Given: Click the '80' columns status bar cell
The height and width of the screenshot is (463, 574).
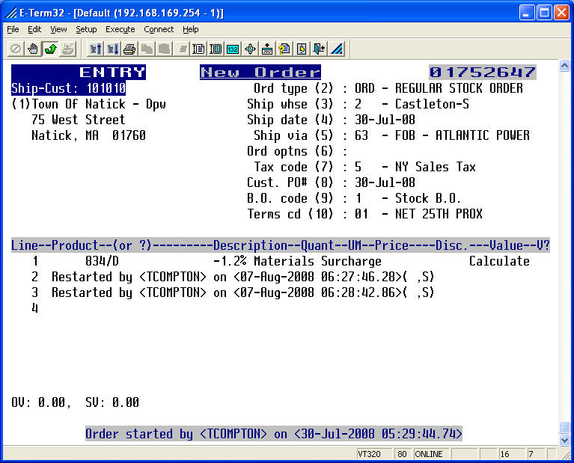Looking at the screenshot, I should 402,454.
